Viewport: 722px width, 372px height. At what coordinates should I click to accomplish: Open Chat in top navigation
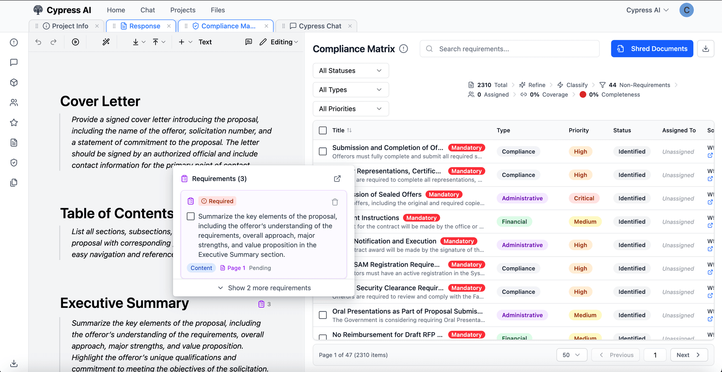pyautogui.click(x=148, y=10)
